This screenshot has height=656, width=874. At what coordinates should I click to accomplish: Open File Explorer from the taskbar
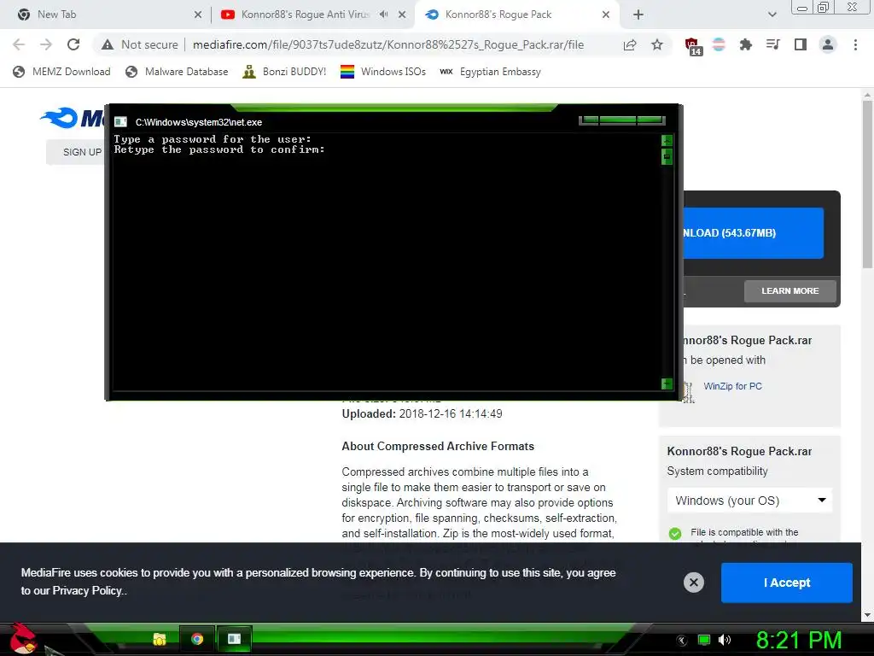(160, 639)
